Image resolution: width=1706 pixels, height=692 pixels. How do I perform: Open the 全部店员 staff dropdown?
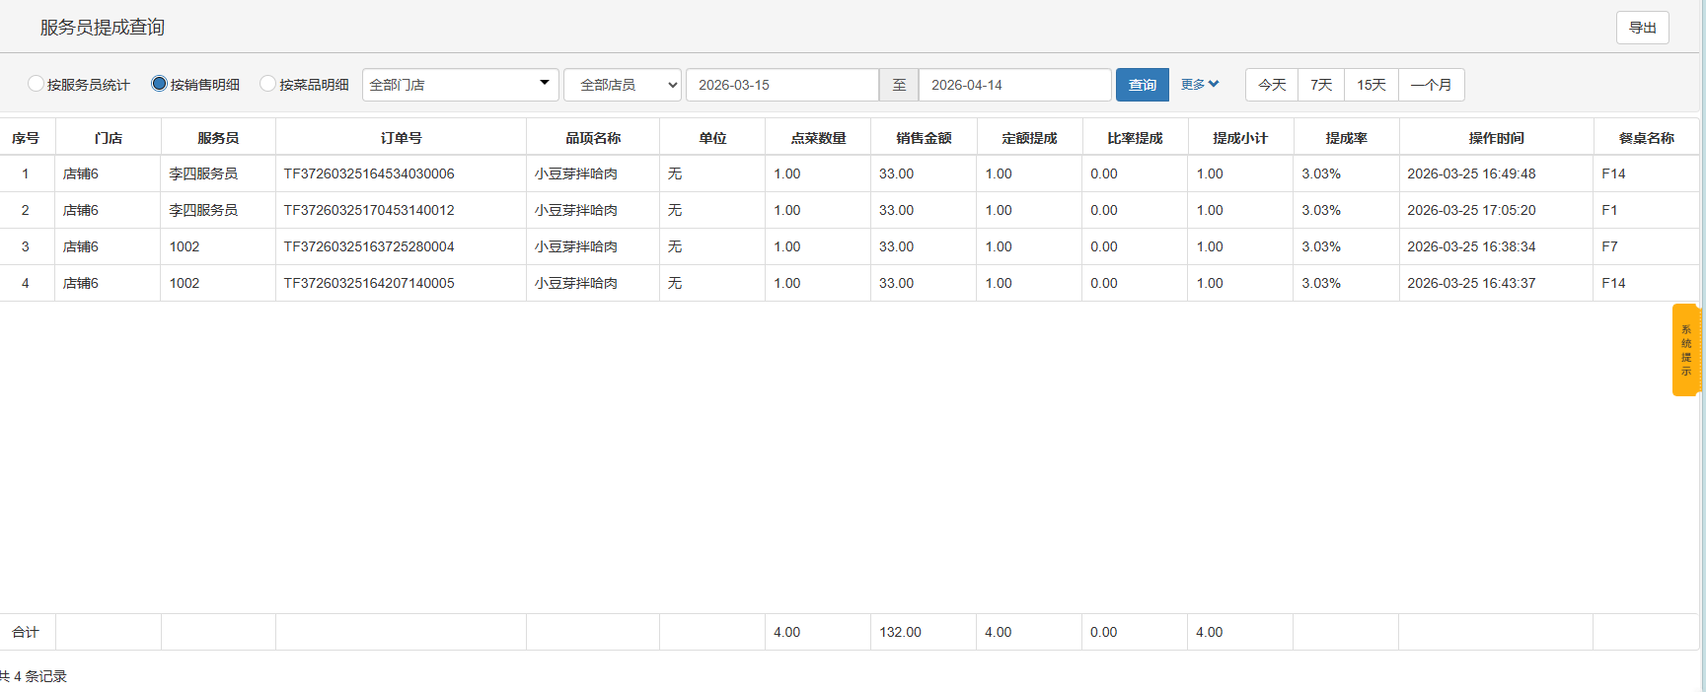coord(623,85)
